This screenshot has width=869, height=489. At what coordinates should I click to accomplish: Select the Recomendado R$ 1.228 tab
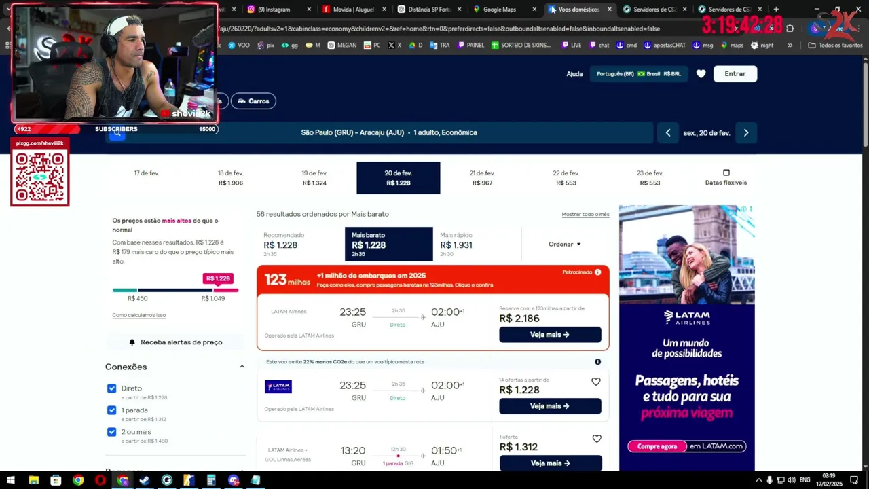click(x=300, y=244)
